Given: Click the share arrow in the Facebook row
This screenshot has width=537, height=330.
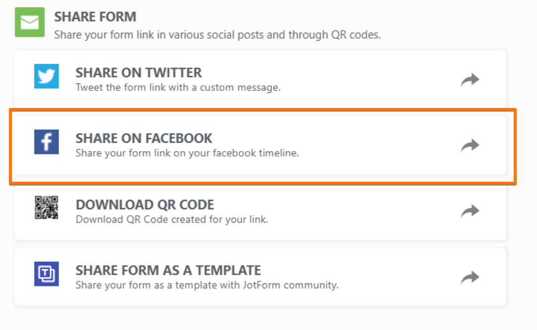Looking at the screenshot, I should [x=470, y=145].
